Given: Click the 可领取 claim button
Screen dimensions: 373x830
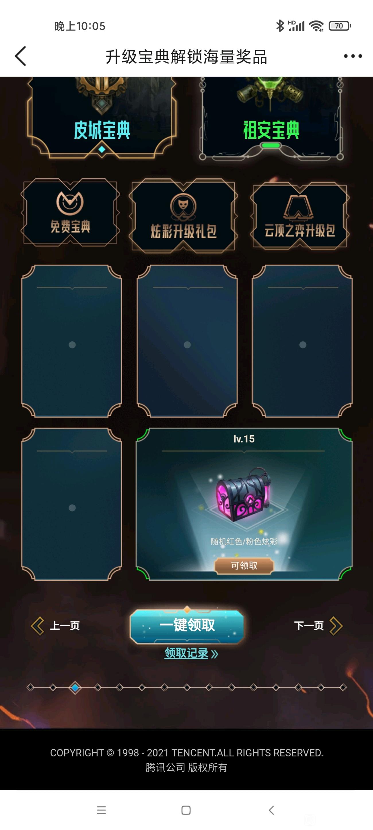Looking at the screenshot, I should (244, 565).
